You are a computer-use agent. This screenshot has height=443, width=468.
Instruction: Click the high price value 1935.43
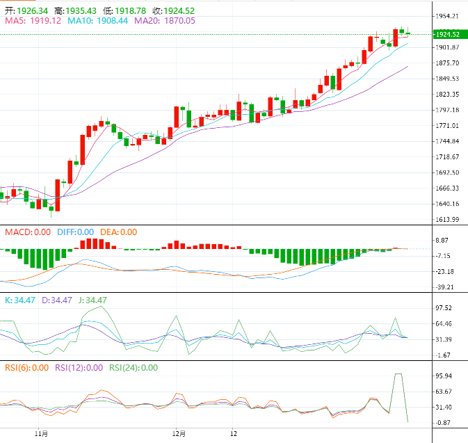tap(81, 11)
